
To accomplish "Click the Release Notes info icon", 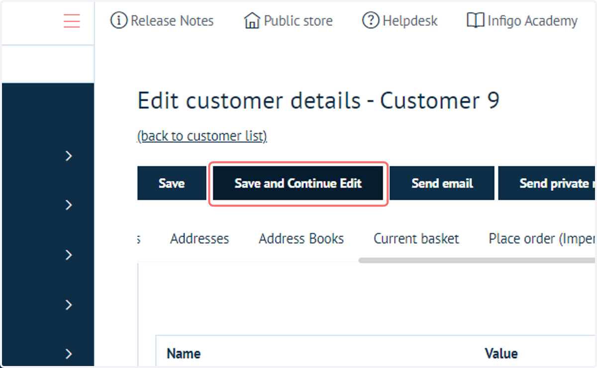I will 118,21.
